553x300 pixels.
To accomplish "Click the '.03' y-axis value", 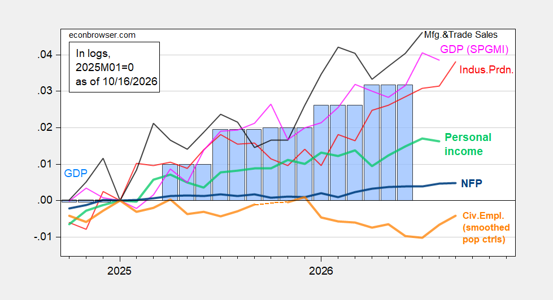I will coord(45,91).
